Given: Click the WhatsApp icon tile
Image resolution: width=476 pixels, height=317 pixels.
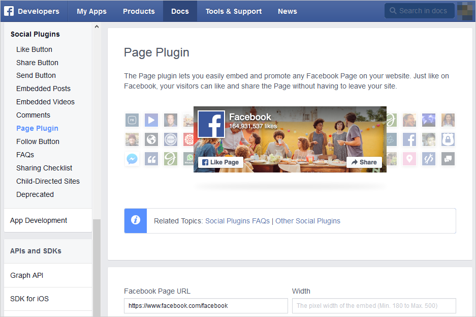Looking at the screenshot, I should point(188,159).
